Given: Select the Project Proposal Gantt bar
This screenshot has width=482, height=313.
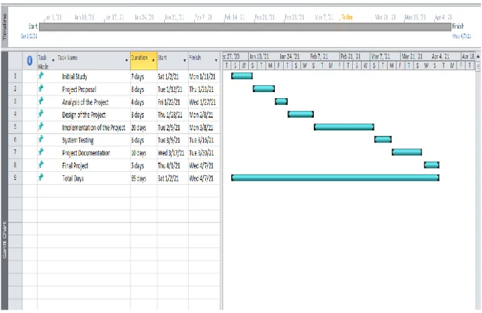Looking at the screenshot, I should pyautogui.click(x=264, y=89).
